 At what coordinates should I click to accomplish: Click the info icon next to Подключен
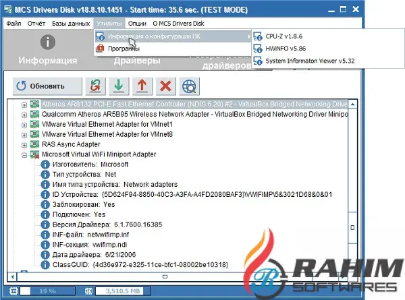click(45, 215)
